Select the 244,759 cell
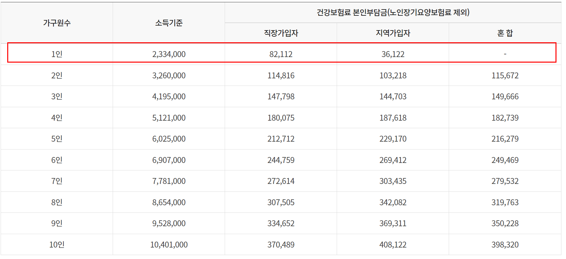Image resolution: width=566 pixels, height=259 pixels. coord(281,160)
